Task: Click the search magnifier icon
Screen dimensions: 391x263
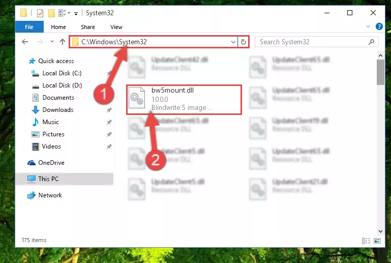Action: point(371,42)
